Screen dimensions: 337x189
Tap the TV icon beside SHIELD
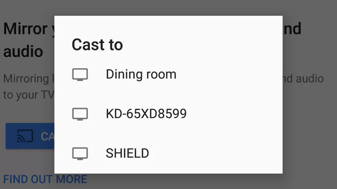(x=80, y=153)
